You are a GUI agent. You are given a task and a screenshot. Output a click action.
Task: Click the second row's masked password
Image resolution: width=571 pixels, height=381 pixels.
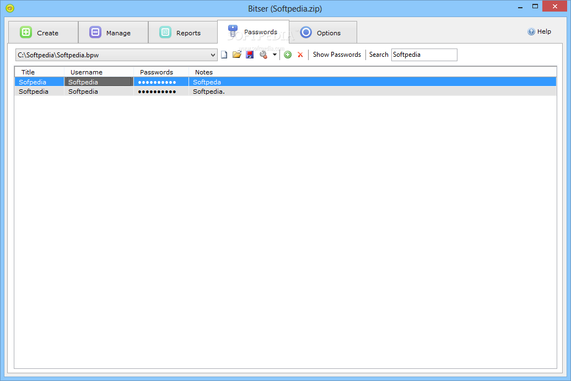[x=157, y=92]
